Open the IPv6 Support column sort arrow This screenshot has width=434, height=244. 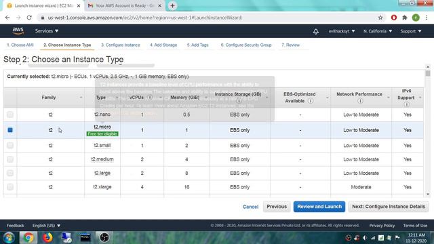420,98
